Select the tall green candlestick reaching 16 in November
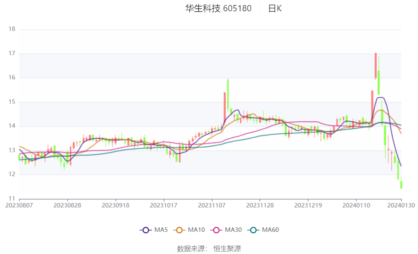The height and width of the screenshot is (254, 418). pyautogui.click(x=228, y=95)
